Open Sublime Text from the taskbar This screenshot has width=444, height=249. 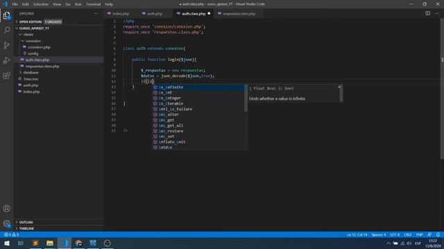coord(35,243)
